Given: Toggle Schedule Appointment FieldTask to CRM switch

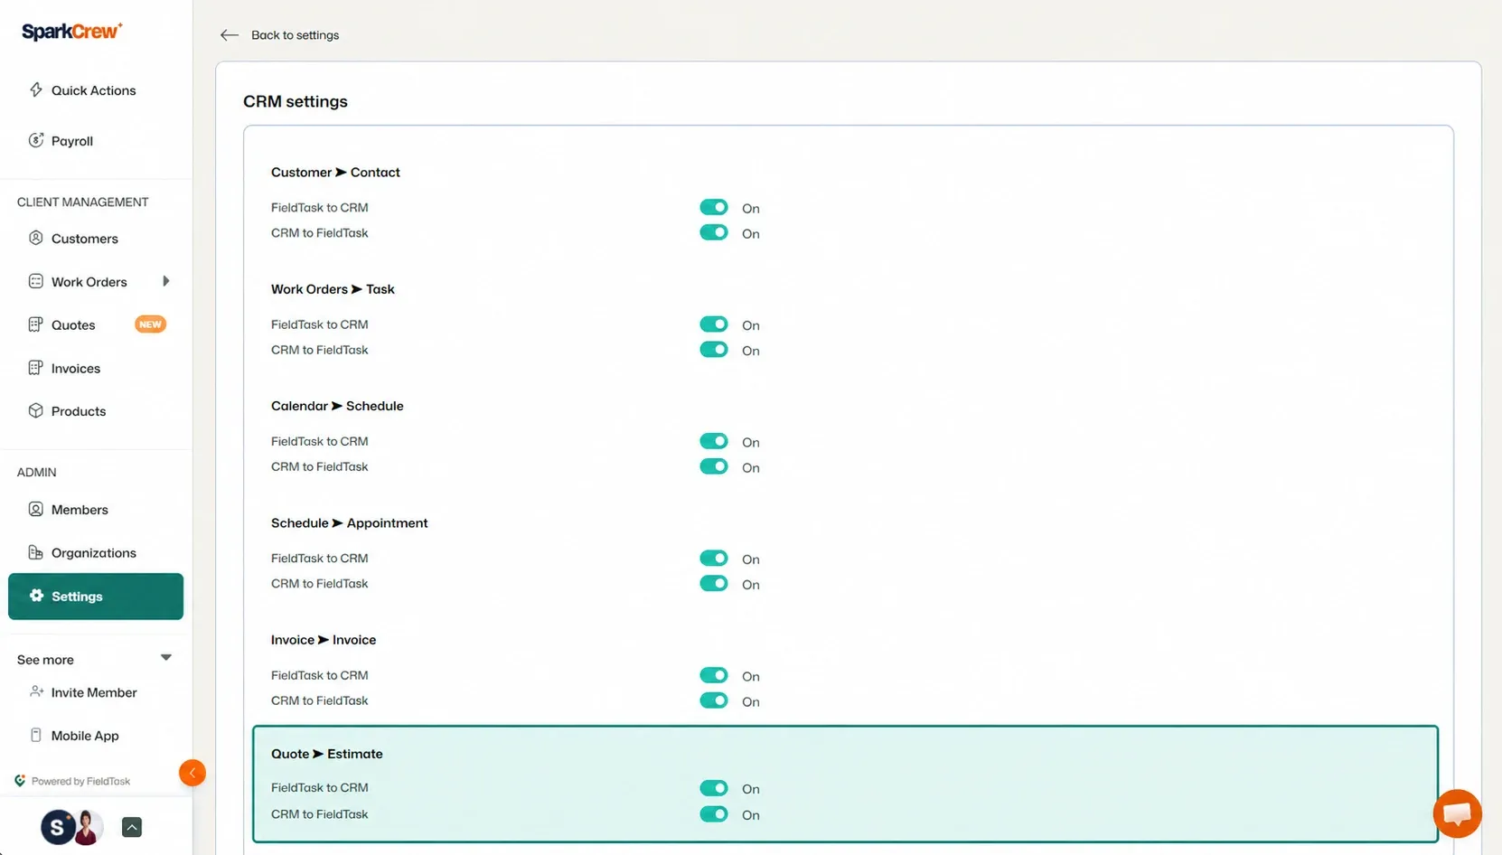Looking at the screenshot, I should coord(714,558).
